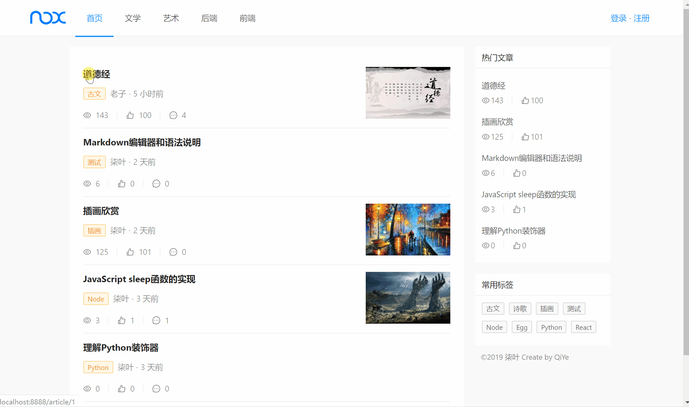Go to the 艺术 category
This screenshot has width=689, height=407.
tap(171, 18)
